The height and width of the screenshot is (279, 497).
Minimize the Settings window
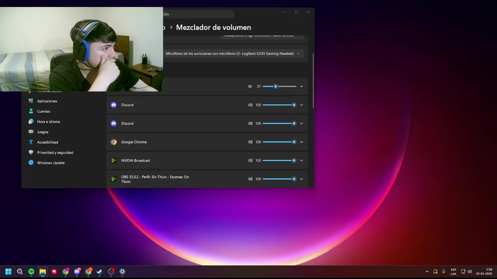pyautogui.click(x=285, y=12)
